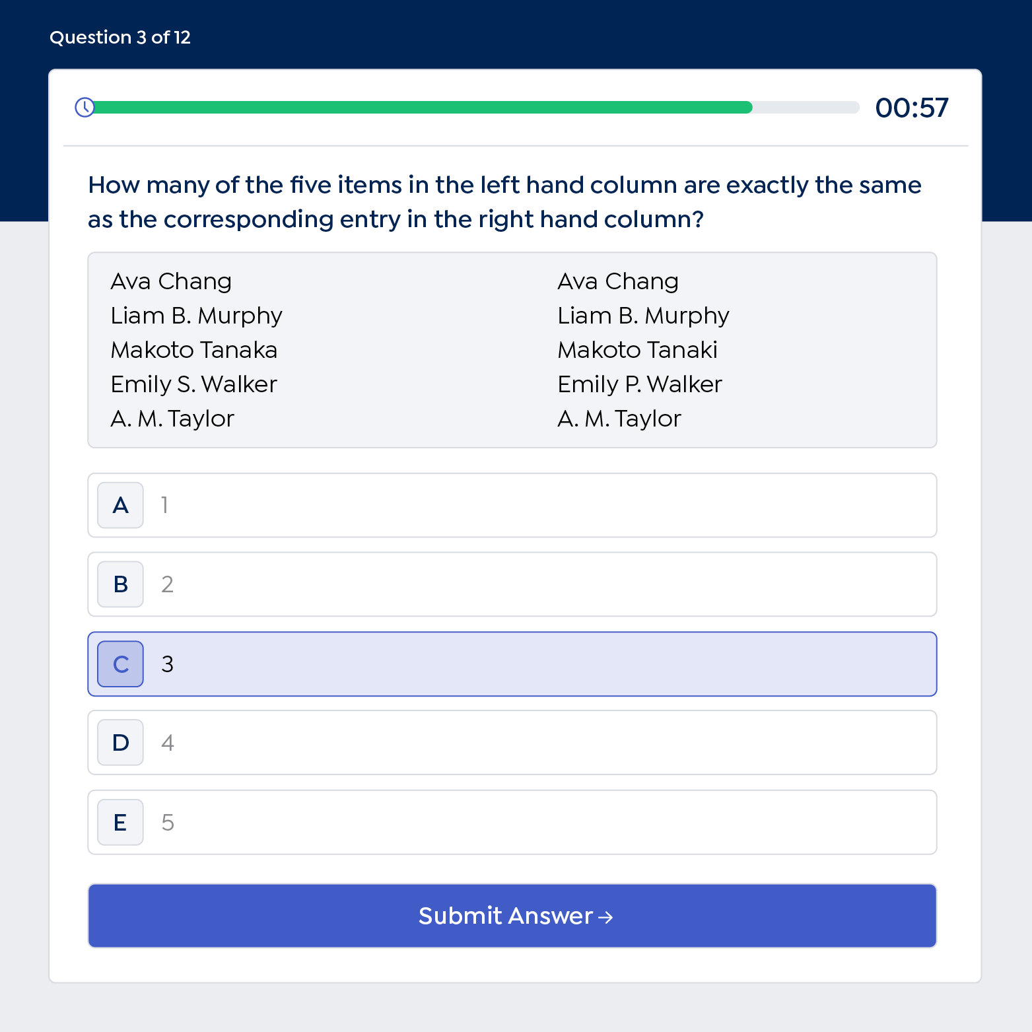Screen dimensions: 1032x1032
Task: Click the 00:57 countdown timer
Action: 912,108
